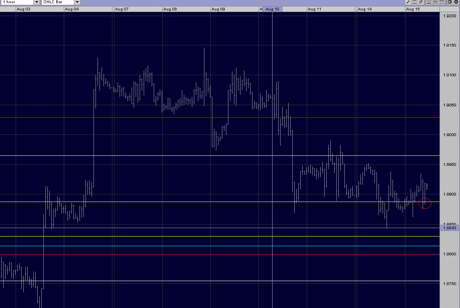The image size is (460, 308).
Task: Click the highlighted 1.8843 price marker
Action: [450, 228]
